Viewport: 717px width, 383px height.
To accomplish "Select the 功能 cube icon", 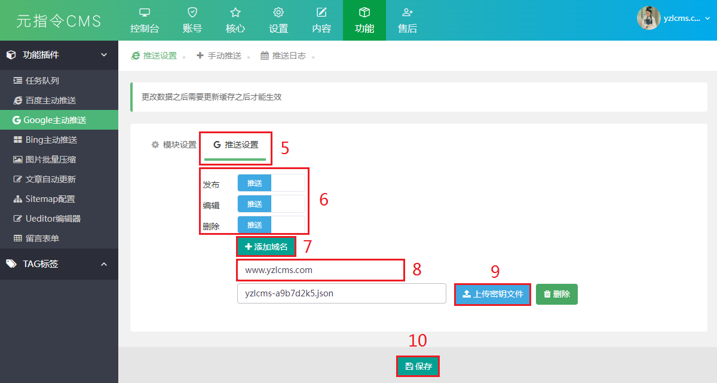I will 364,13.
